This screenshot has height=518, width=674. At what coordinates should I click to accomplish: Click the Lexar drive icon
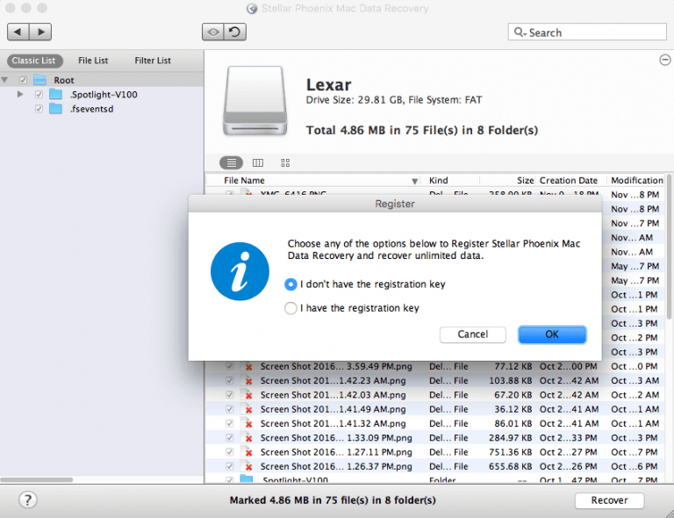[255, 101]
